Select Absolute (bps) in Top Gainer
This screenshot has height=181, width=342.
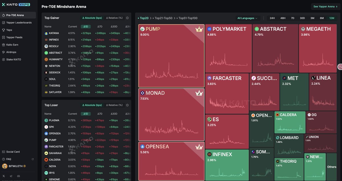click(x=92, y=18)
